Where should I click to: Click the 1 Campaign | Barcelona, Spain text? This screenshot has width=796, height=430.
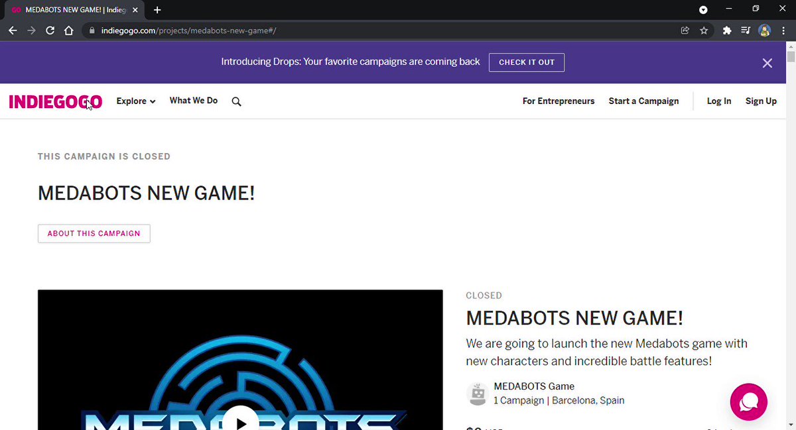[559, 400]
